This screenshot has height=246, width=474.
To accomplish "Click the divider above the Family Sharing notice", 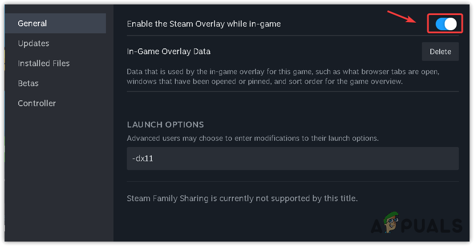I will pyautogui.click(x=292, y=181).
